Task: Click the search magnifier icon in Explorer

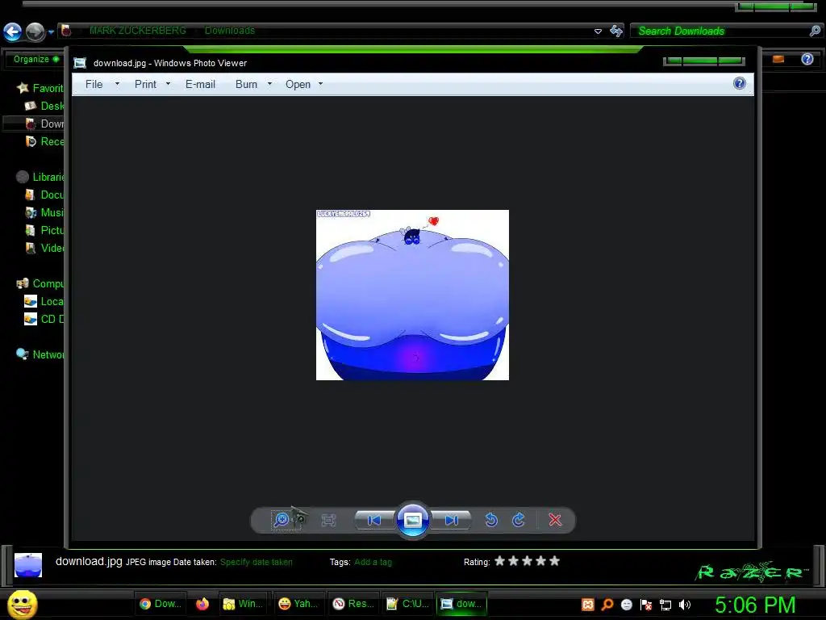Action: click(815, 31)
